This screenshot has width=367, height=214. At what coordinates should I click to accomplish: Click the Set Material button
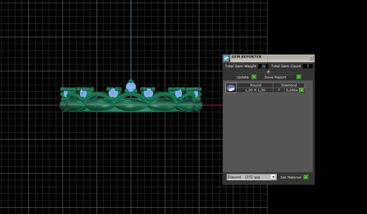pos(291,177)
